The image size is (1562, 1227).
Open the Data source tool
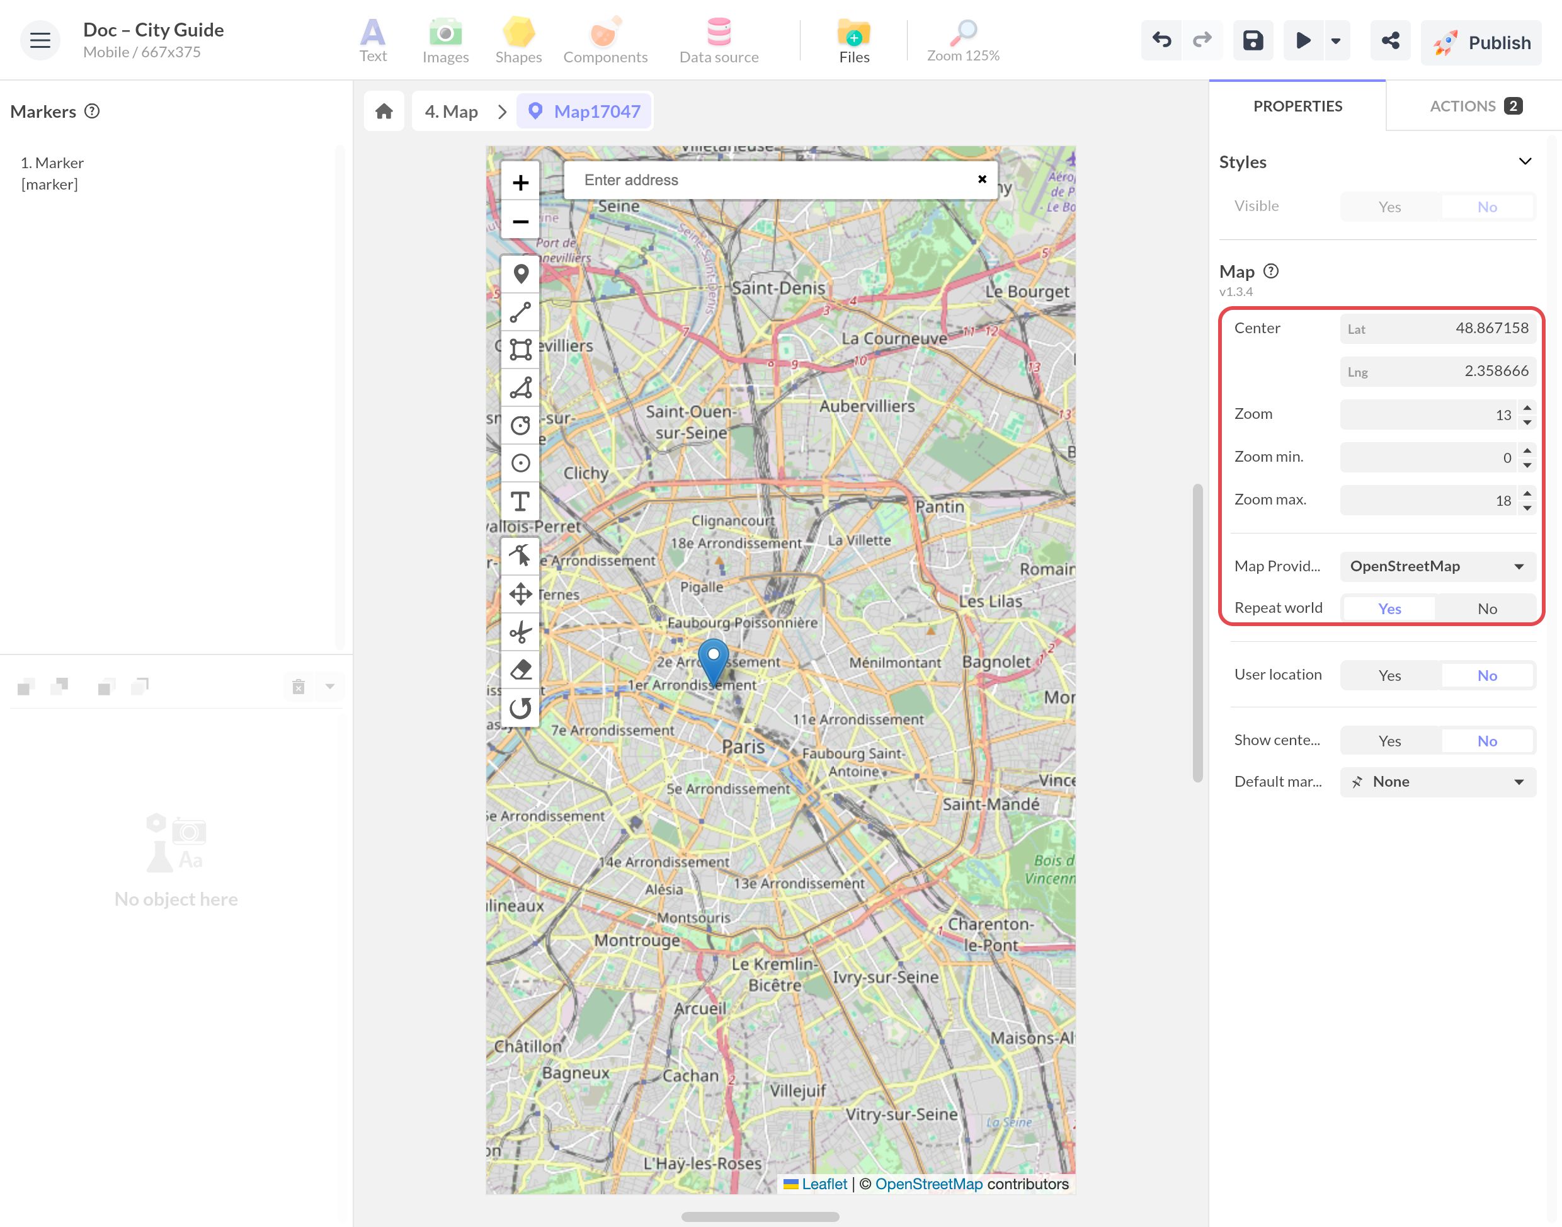pyautogui.click(x=719, y=40)
